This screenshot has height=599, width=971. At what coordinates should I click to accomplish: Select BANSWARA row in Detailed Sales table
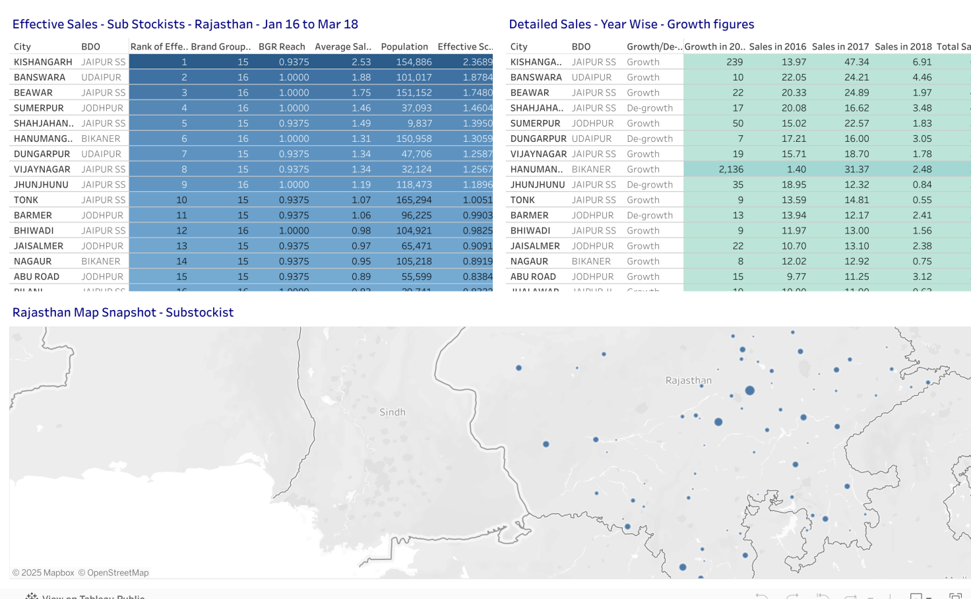(x=536, y=77)
